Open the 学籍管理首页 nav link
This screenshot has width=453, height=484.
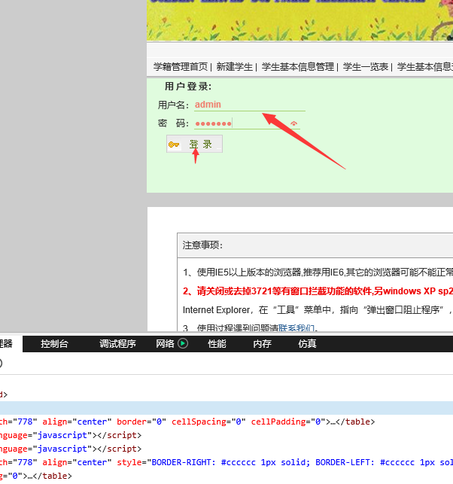tap(181, 67)
